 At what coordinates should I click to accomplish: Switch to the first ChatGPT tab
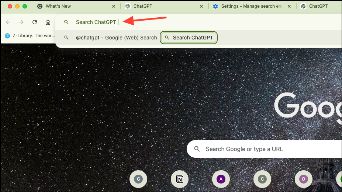[164, 6]
